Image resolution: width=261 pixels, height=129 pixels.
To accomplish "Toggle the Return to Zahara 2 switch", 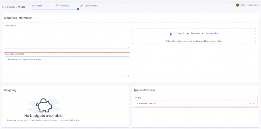I will point(236,5).
